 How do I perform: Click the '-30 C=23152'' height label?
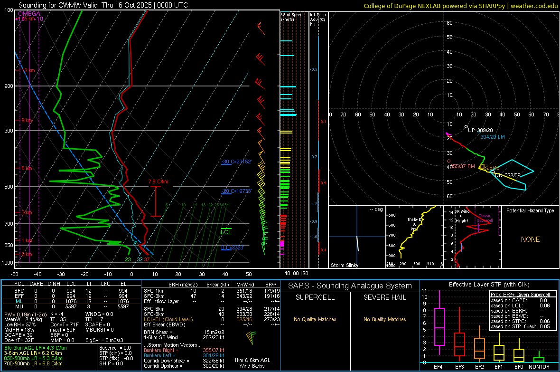236,162
